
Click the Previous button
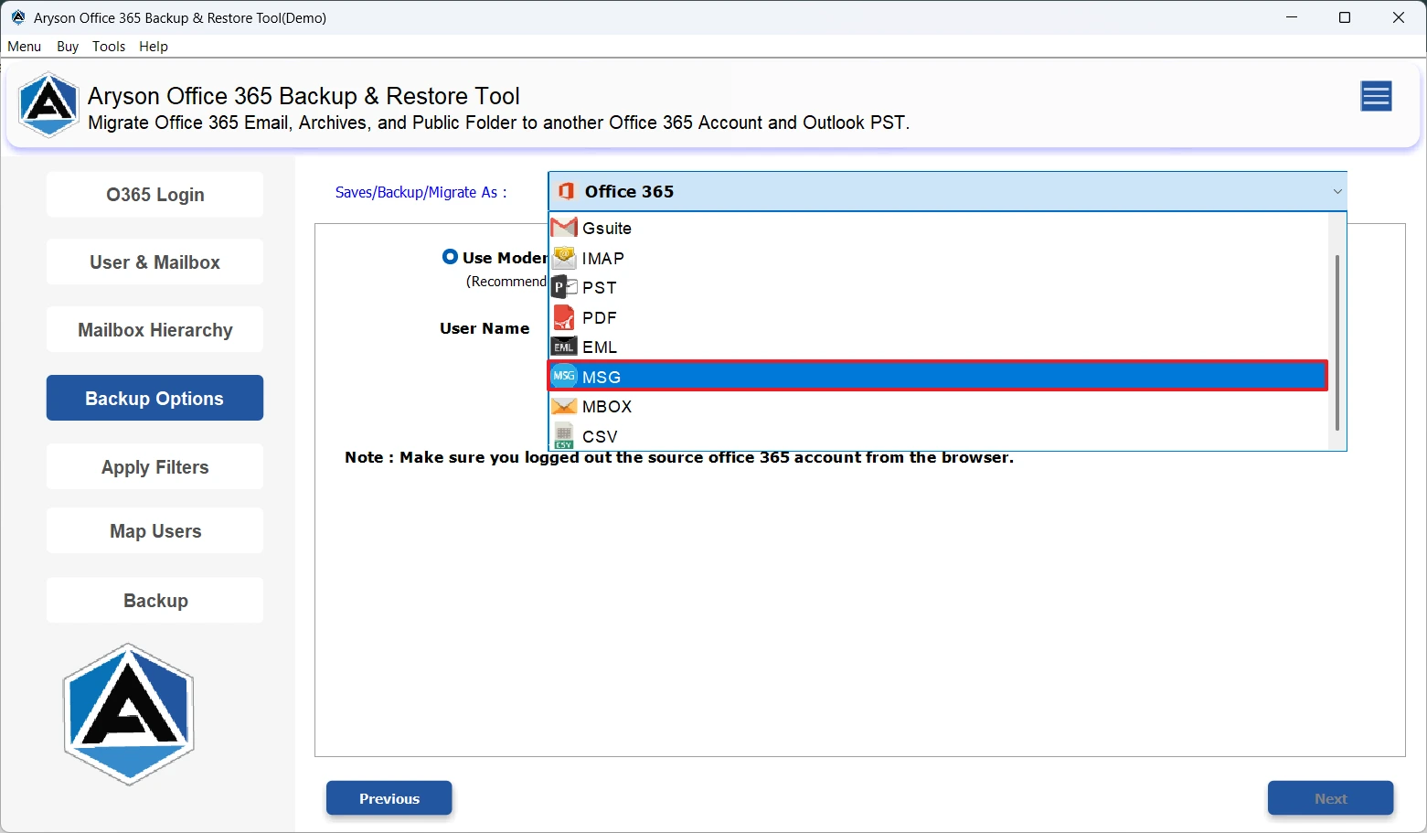coord(389,798)
